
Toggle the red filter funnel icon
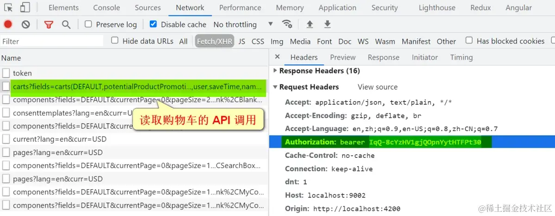tap(49, 24)
